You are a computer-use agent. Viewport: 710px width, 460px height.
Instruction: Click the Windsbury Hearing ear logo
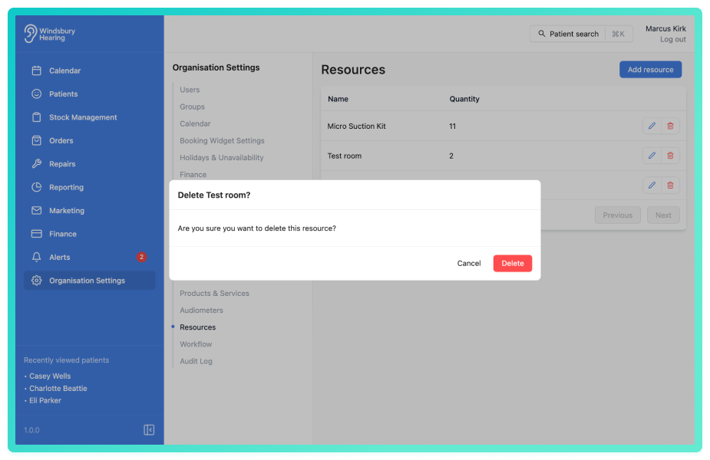[x=31, y=34]
